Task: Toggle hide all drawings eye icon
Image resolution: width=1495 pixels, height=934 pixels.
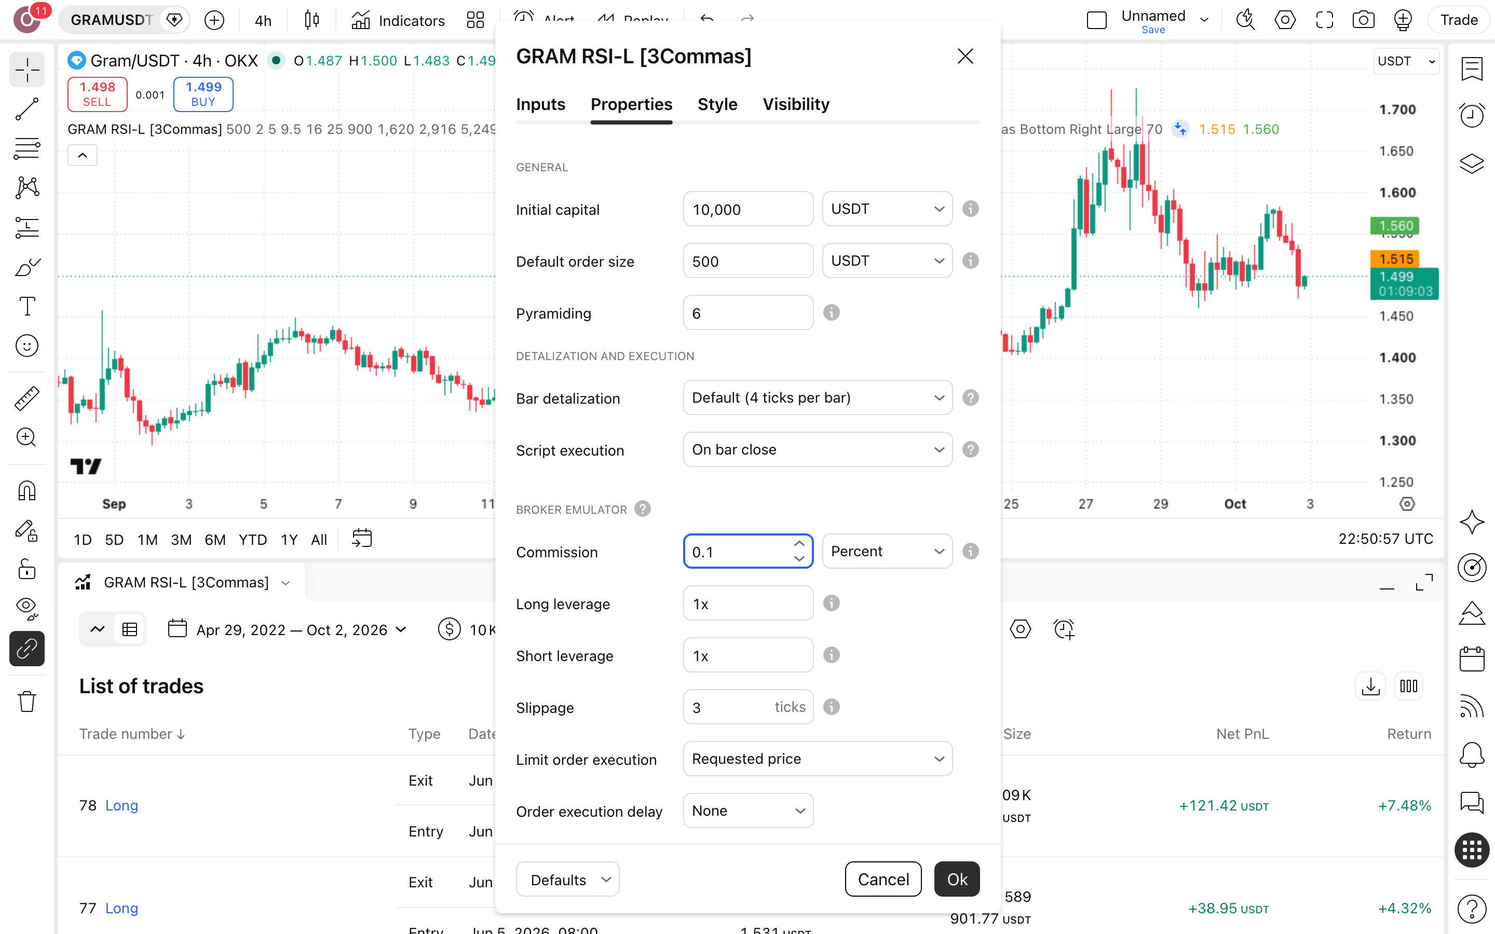Action: [26, 608]
